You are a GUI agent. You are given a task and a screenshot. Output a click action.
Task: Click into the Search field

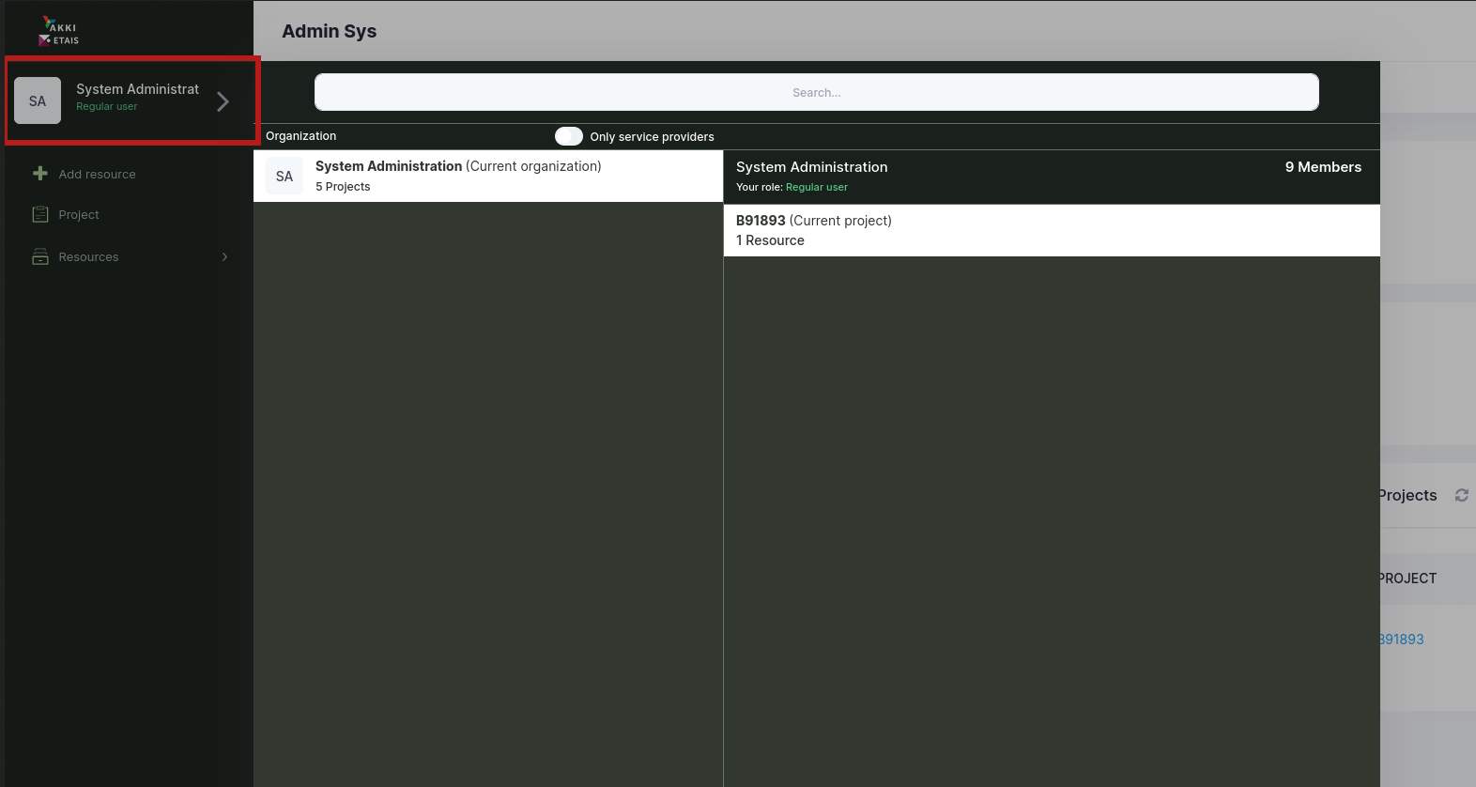[816, 92]
